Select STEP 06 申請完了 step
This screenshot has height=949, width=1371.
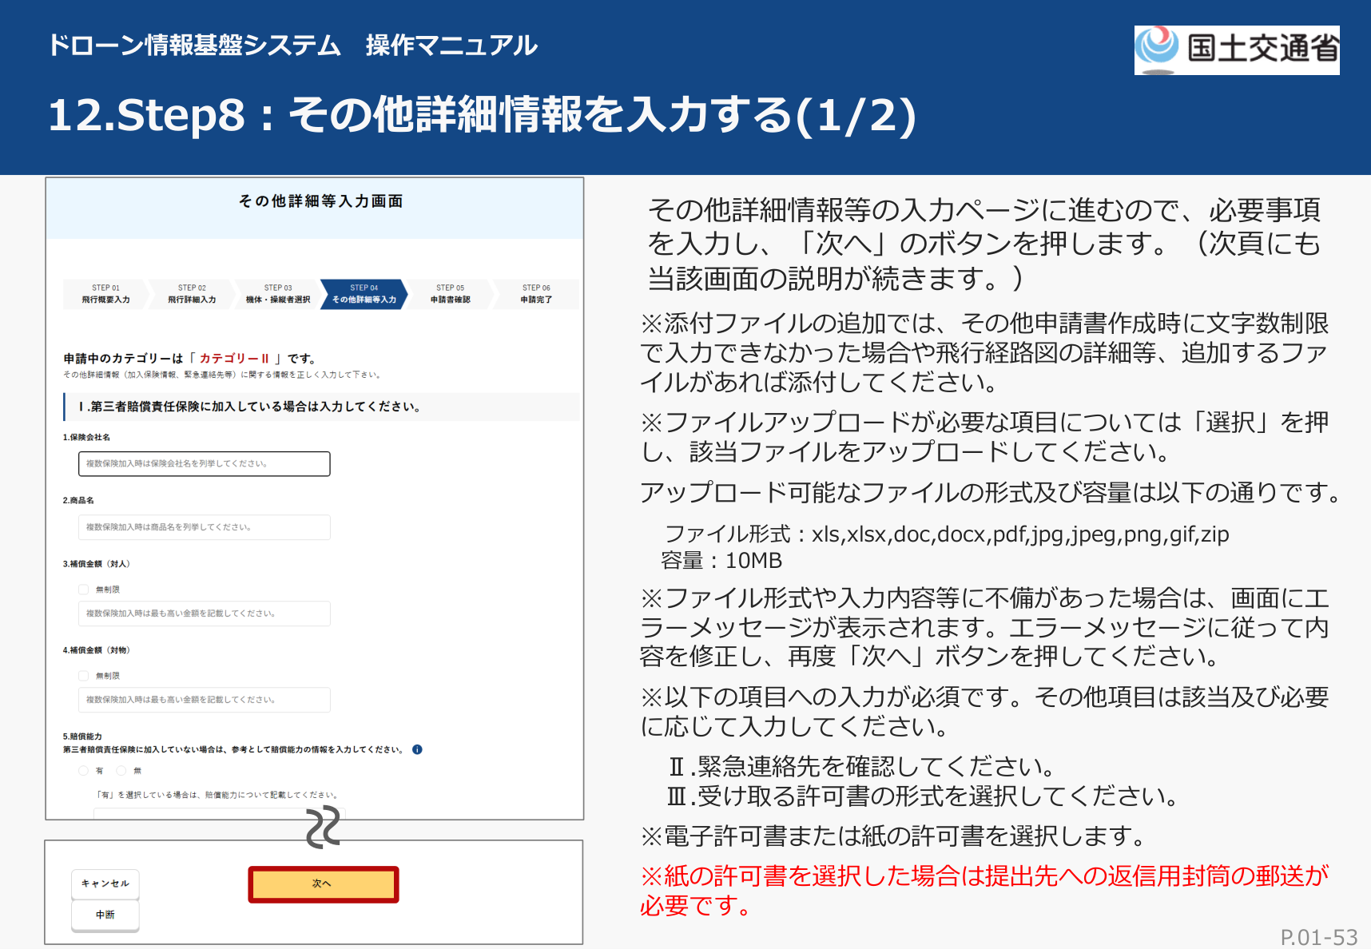(x=536, y=294)
